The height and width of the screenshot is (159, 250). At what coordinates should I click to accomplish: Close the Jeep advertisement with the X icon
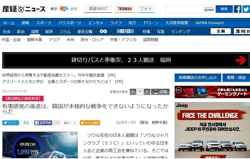248,104
